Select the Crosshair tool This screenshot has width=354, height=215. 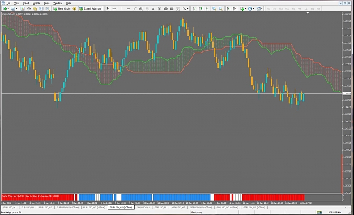114,8
